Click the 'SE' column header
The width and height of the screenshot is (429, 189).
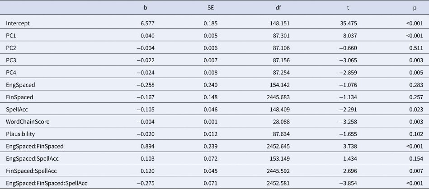(211, 8)
